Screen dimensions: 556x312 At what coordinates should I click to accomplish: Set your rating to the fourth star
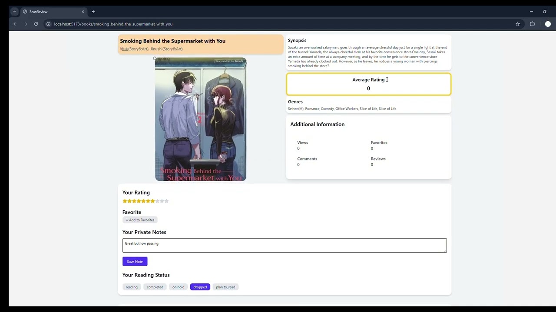pyautogui.click(x=139, y=201)
